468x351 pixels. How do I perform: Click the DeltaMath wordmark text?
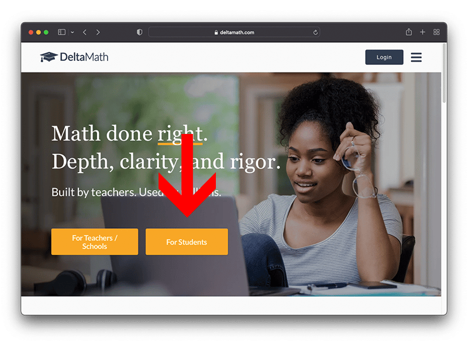point(84,57)
